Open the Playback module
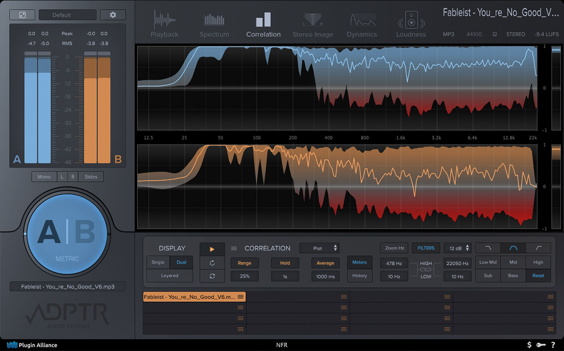The height and width of the screenshot is (351, 564). click(164, 23)
